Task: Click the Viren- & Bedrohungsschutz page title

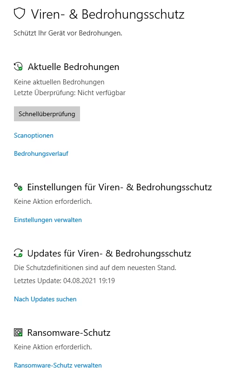Action: coord(107,14)
